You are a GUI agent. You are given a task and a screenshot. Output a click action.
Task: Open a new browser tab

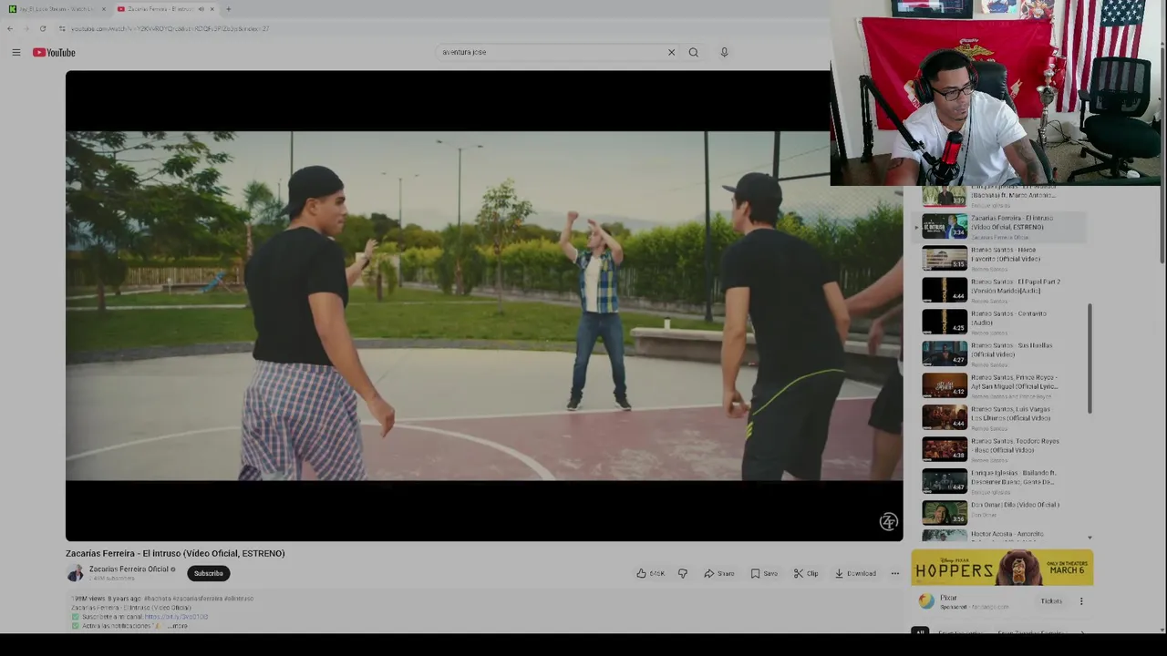(228, 9)
